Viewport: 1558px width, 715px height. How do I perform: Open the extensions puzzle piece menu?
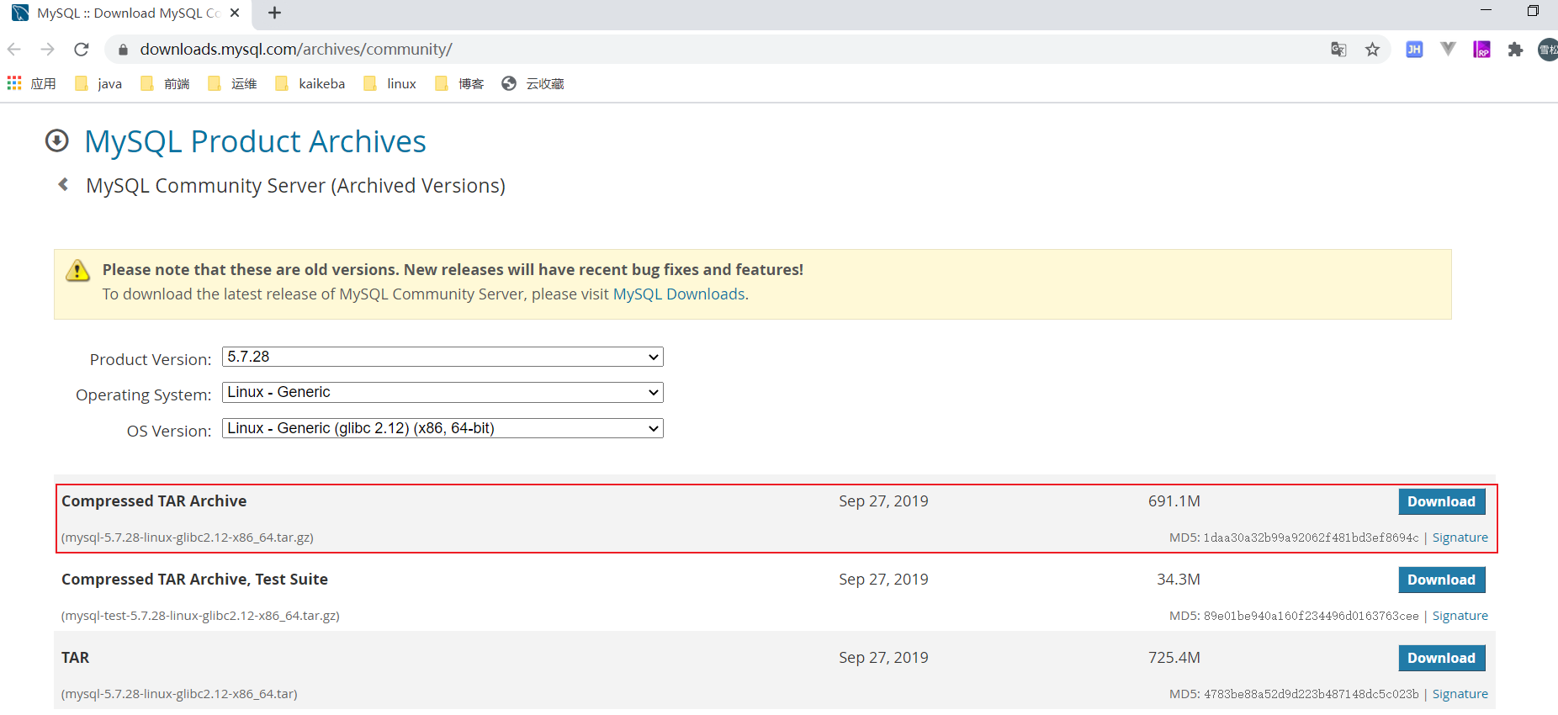click(1515, 50)
